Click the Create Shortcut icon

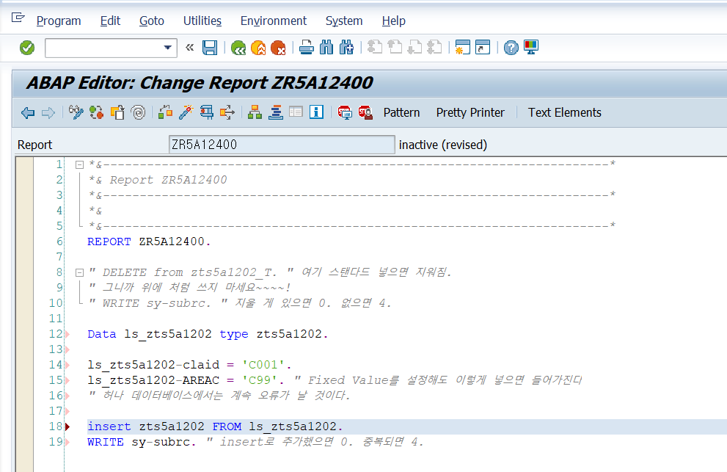pos(483,47)
